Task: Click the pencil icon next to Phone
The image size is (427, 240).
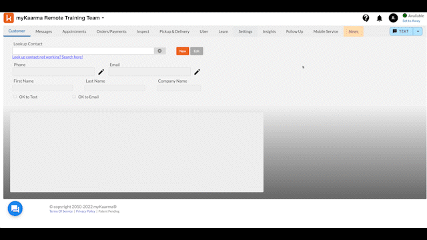Action: [101, 72]
